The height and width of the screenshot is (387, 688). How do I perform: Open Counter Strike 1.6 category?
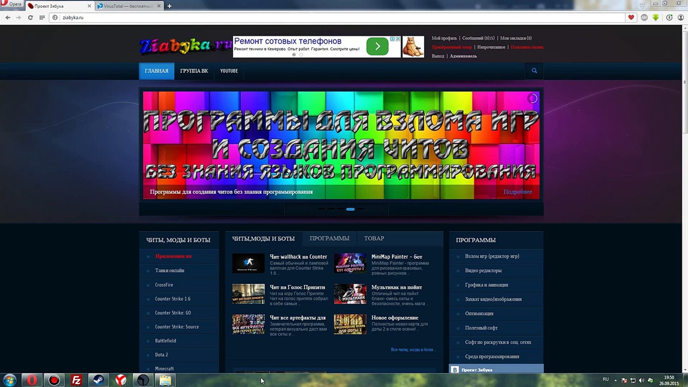pyautogui.click(x=173, y=299)
